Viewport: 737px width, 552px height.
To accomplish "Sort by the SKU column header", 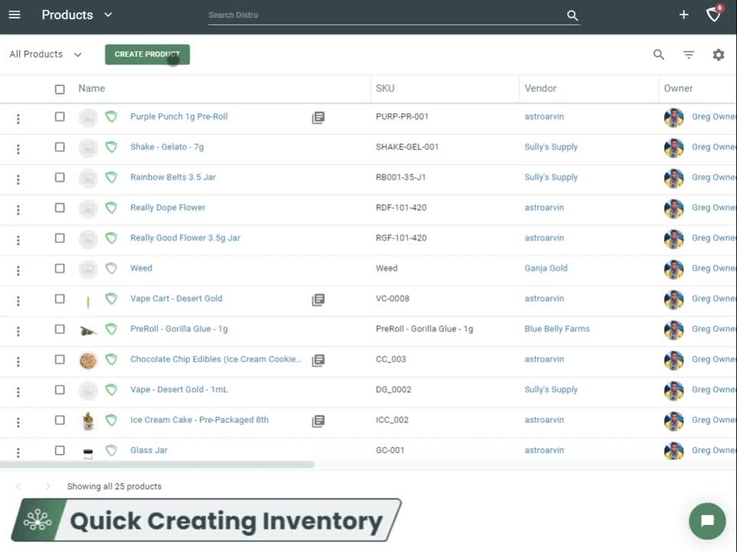I will coord(385,88).
